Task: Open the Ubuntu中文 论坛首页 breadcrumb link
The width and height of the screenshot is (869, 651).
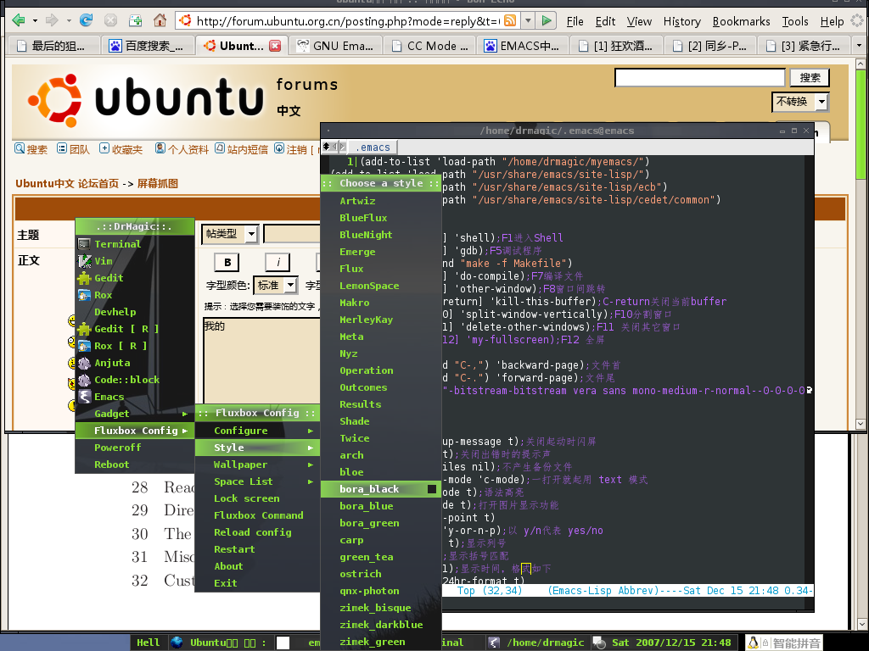Action: (67, 183)
